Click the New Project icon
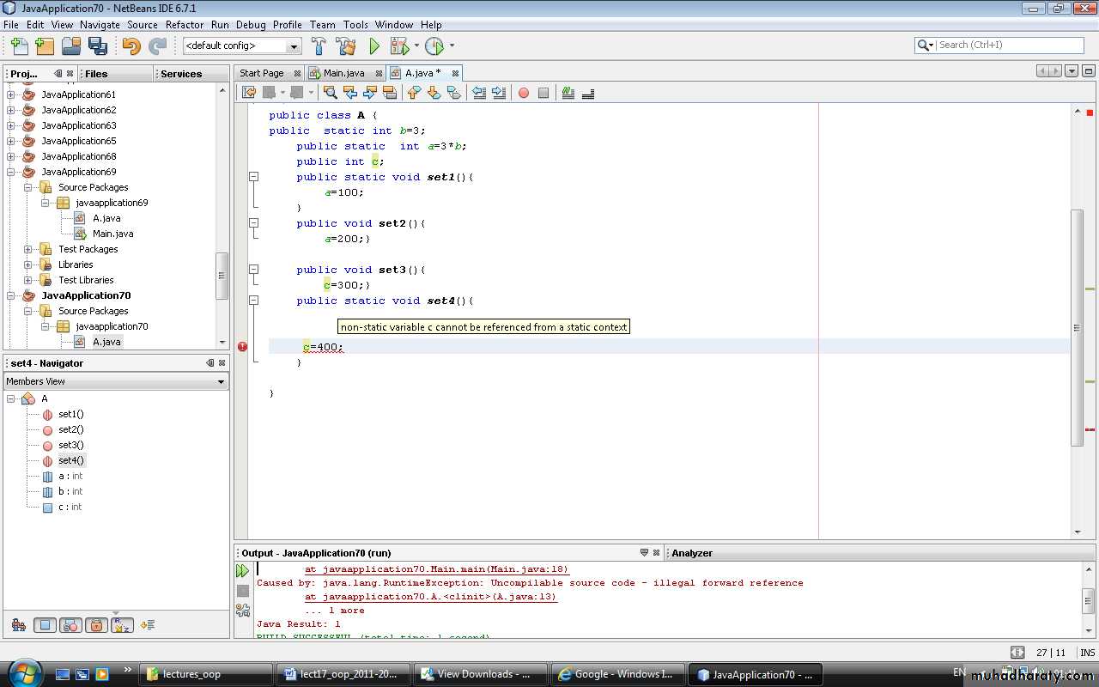The image size is (1099, 687). tap(45, 46)
